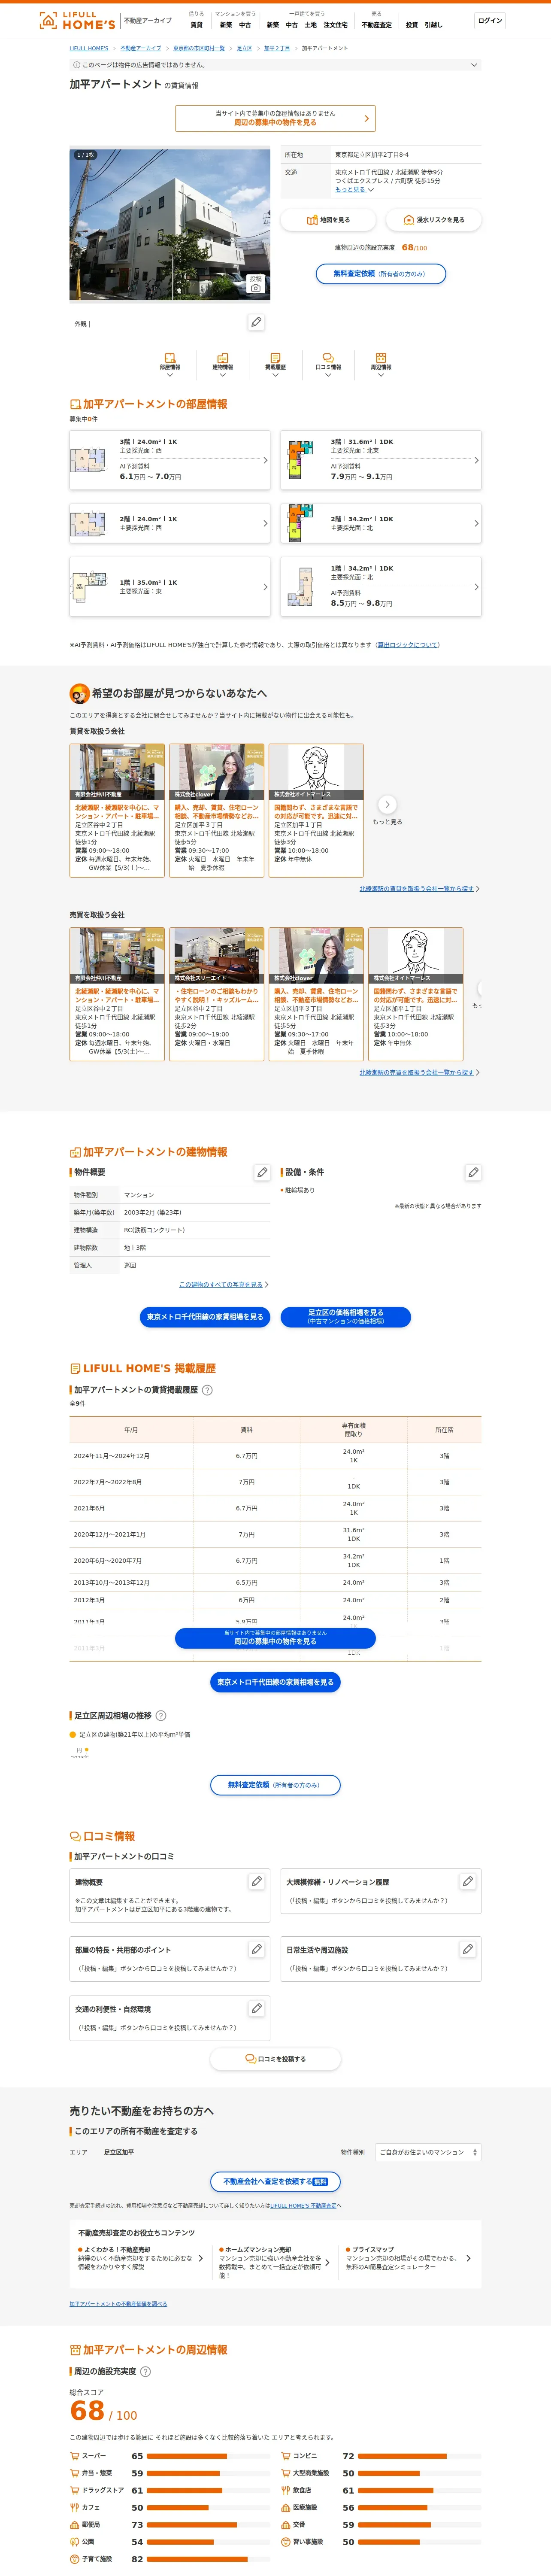Click 地図を見る button
Viewport: 551px width, 2576px height.
328,220
